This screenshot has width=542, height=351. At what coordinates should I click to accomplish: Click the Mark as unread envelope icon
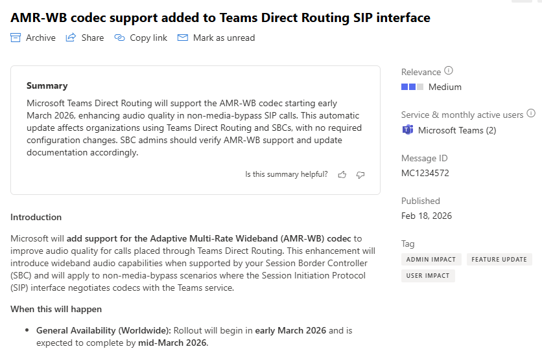point(183,38)
